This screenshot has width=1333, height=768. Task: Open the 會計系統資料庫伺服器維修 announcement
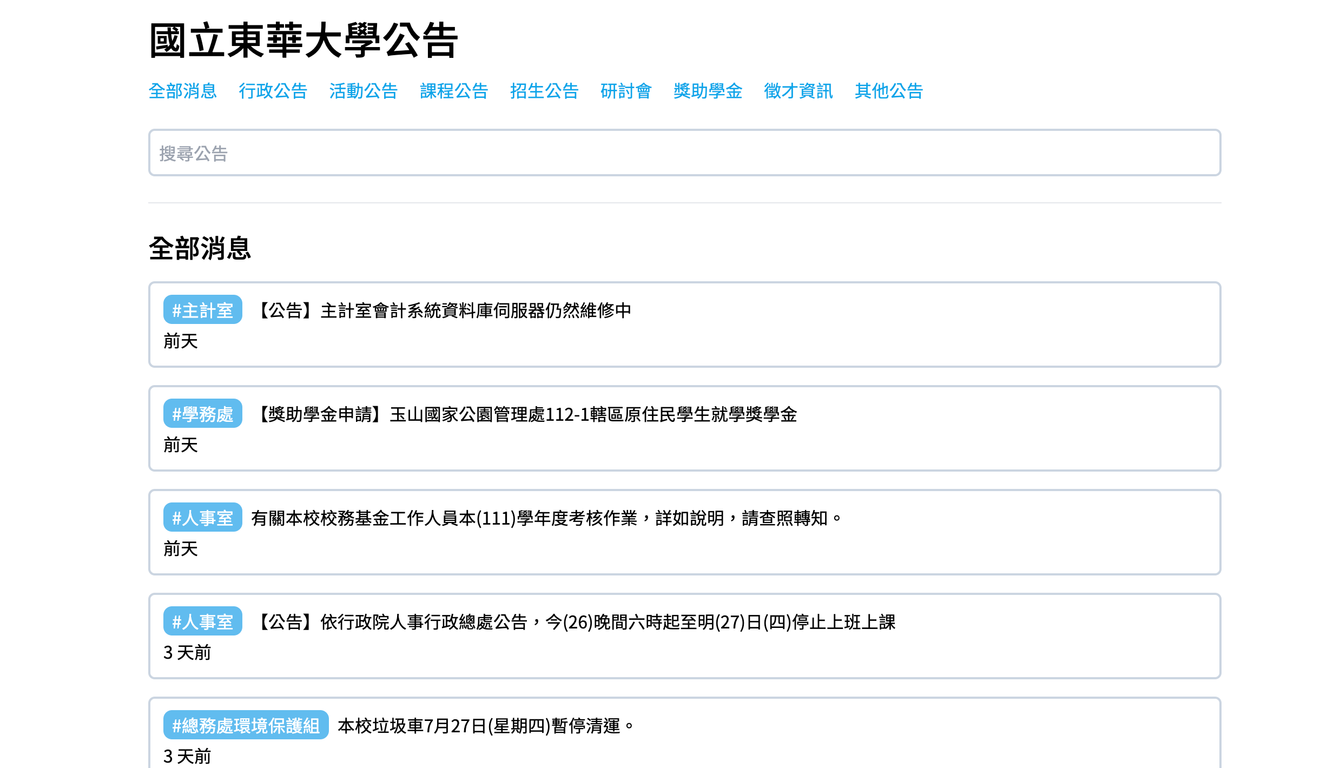[x=445, y=311]
